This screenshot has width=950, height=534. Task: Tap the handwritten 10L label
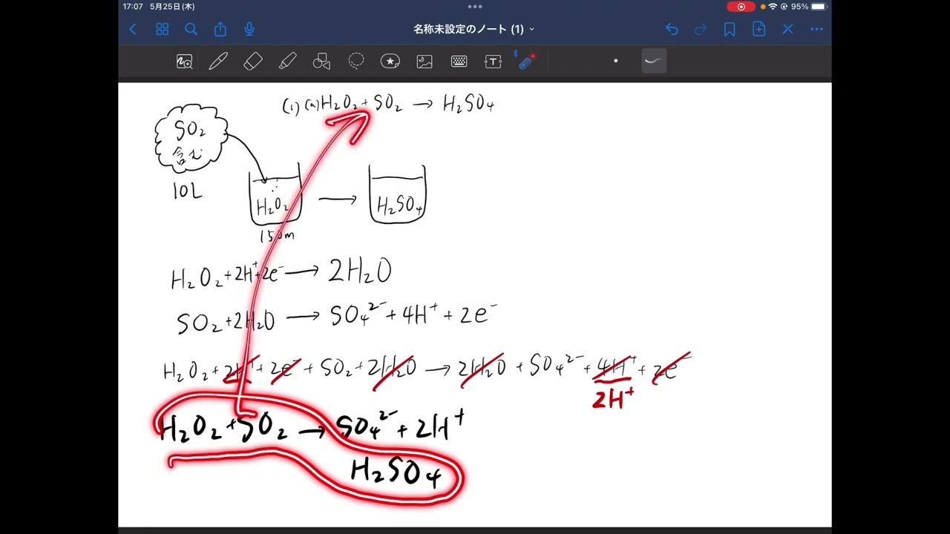pos(187,191)
